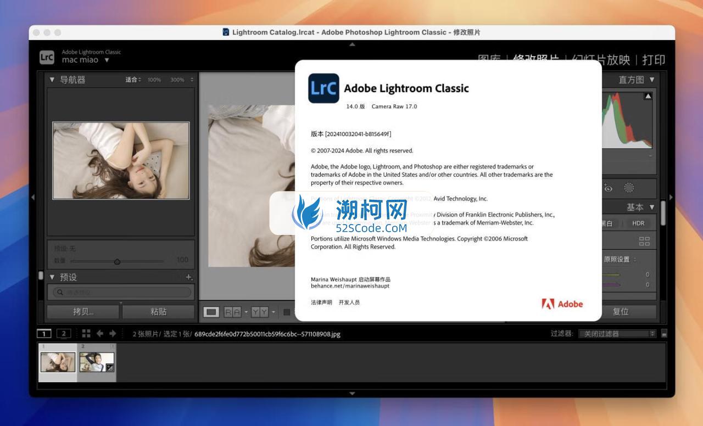Hide the left panel group arrow
The width and height of the screenshot is (703, 426).
(34, 197)
